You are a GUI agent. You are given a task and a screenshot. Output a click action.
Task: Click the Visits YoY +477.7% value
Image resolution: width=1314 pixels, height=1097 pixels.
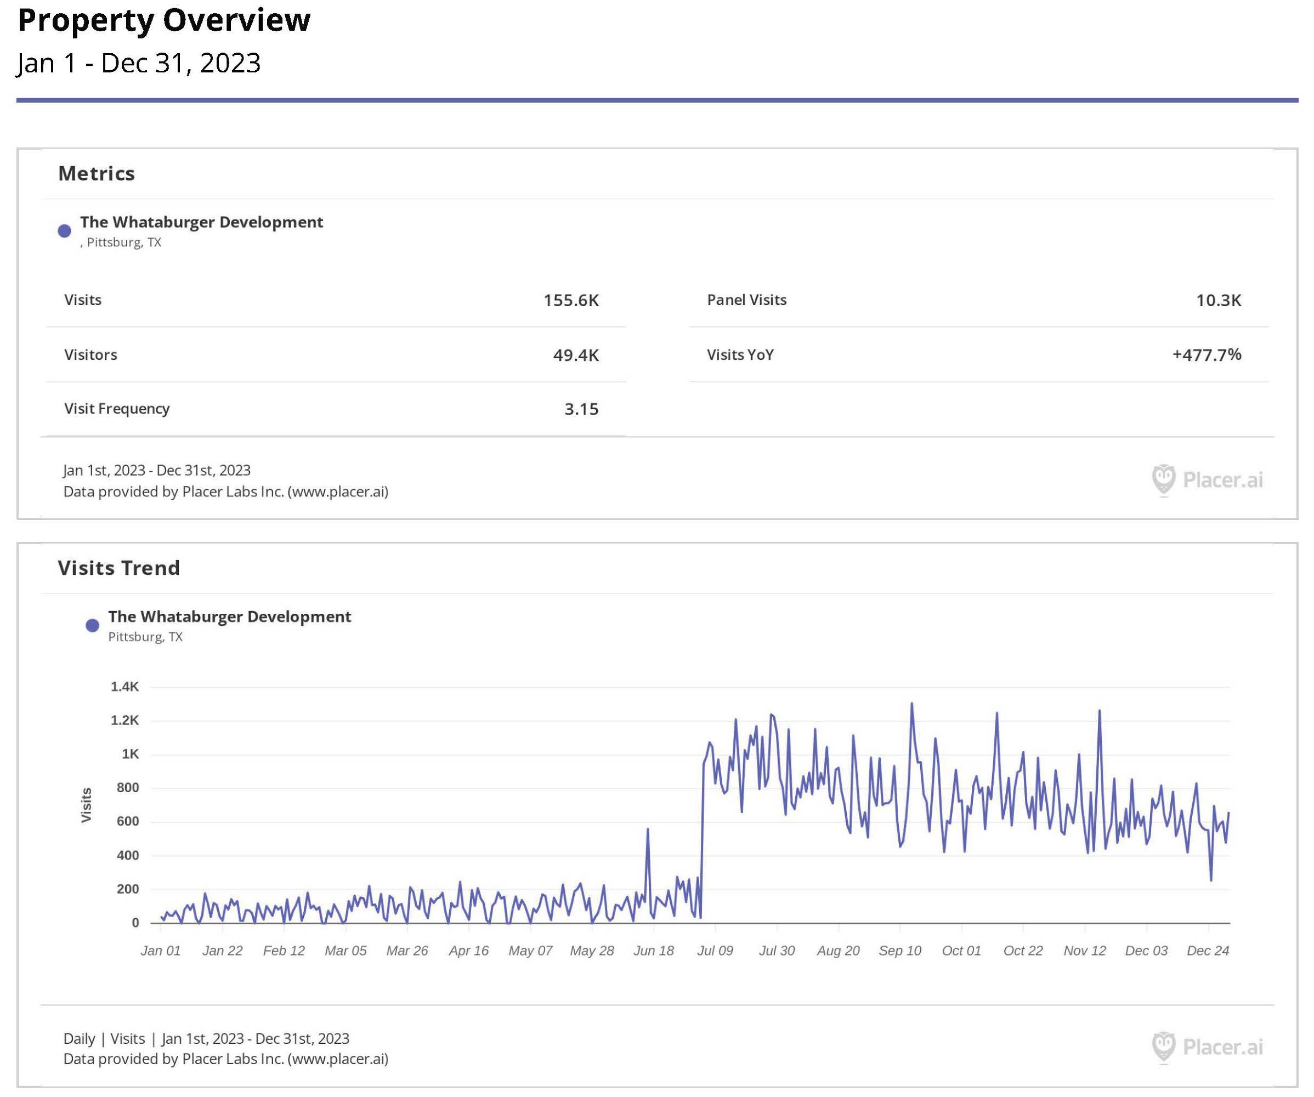pos(1207,355)
